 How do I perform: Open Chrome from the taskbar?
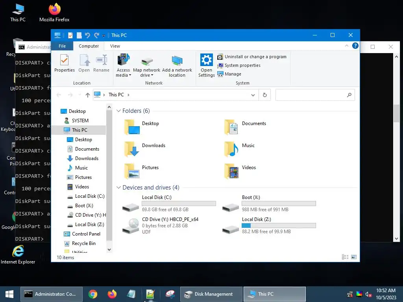pyautogui.click(x=93, y=294)
